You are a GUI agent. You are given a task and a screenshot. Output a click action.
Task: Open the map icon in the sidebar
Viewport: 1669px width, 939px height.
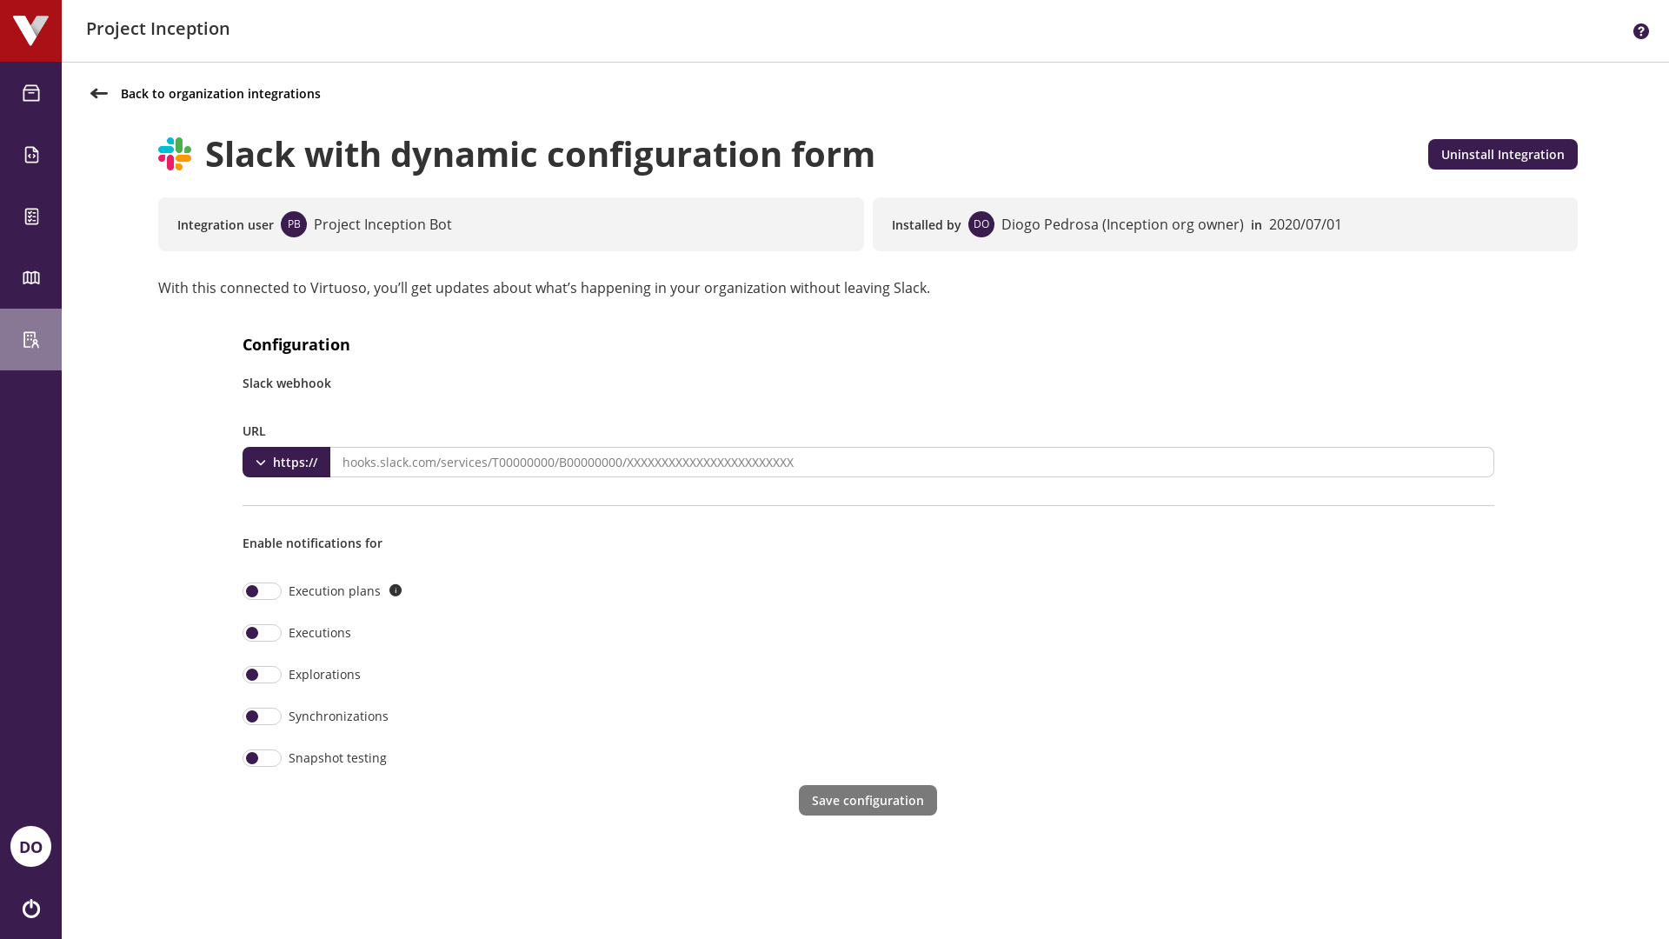30,277
